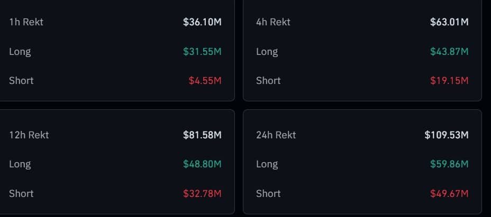Select the 24h Rekt total $109.53M

coord(447,135)
